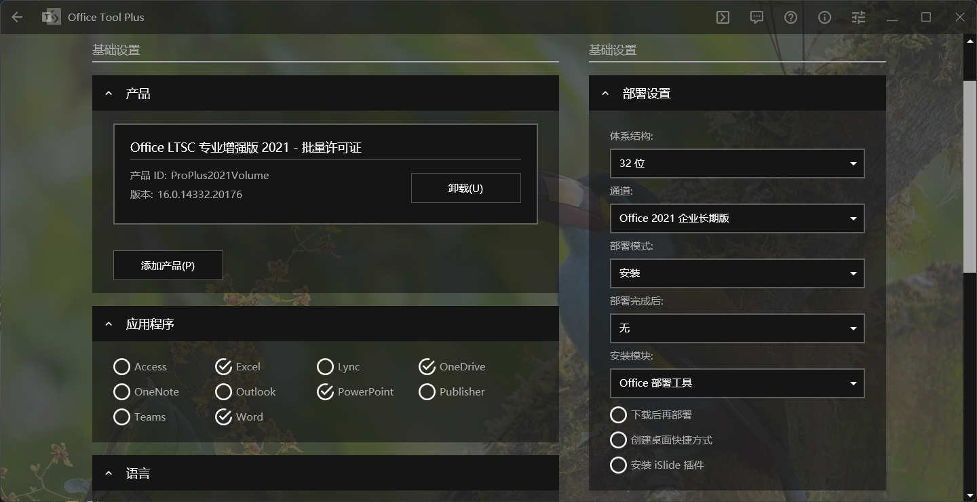Click the 产品 ID: ProPlus2021Volume text
The width and height of the screenshot is (977, 502).
[199, 175]
